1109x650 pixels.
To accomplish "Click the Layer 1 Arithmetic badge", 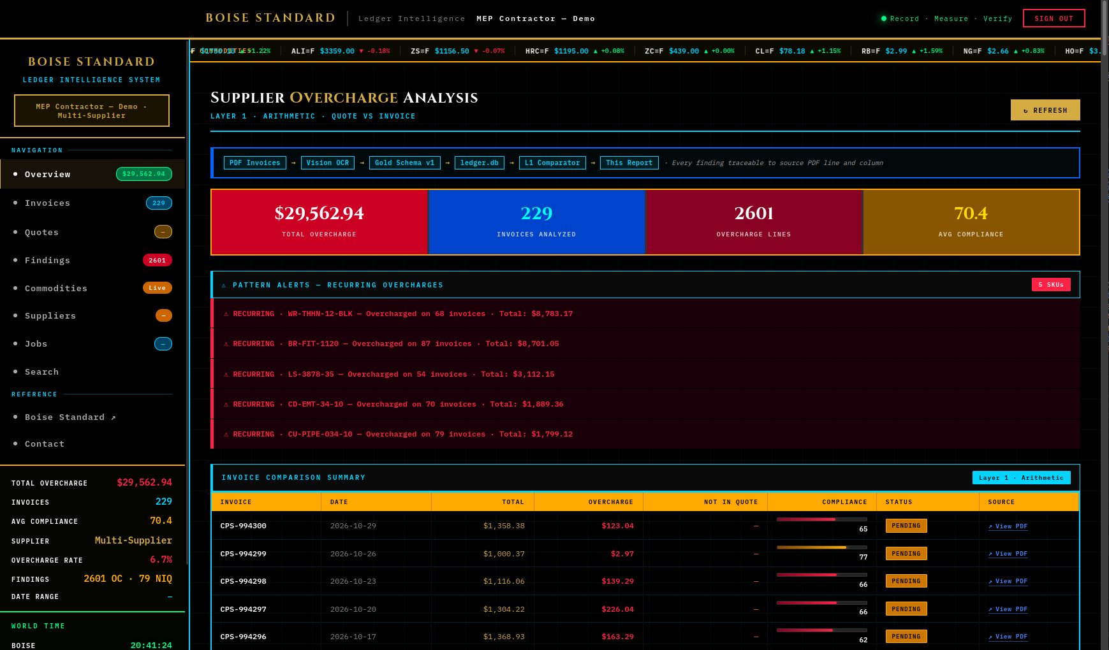I will [x=1021, y=477].
